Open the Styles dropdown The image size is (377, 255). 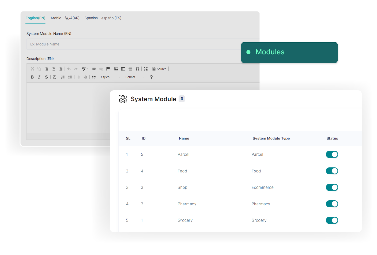[110, 77]
